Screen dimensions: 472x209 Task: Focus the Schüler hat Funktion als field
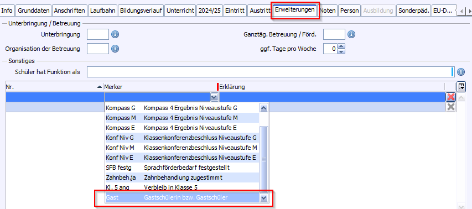click(271, 72)
